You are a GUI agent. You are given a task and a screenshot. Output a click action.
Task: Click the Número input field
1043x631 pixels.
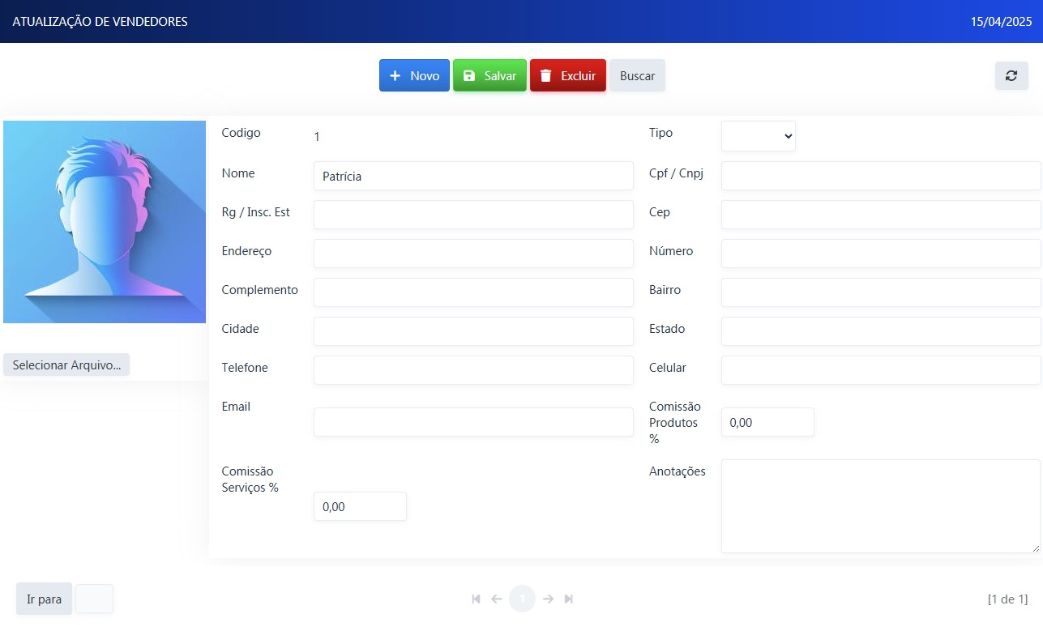coord(881,254)
